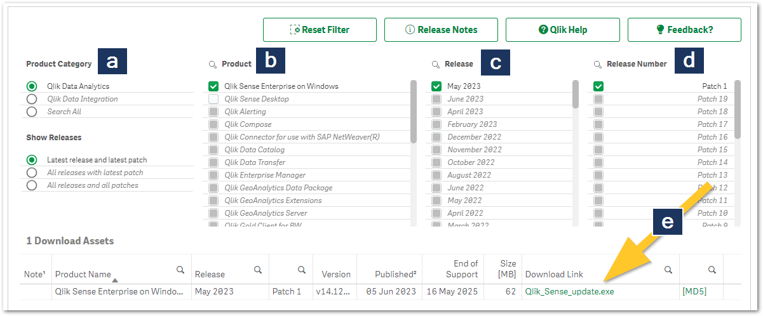
Task: Open Qlik Help
Action: point(562,30)
